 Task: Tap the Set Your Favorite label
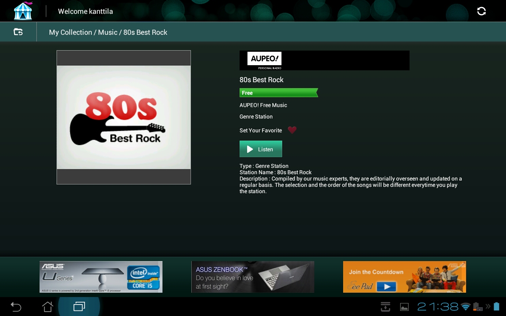[261, 130]
